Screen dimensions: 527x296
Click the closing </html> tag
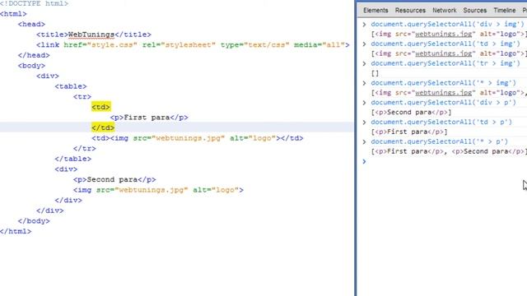click(16, 231)
